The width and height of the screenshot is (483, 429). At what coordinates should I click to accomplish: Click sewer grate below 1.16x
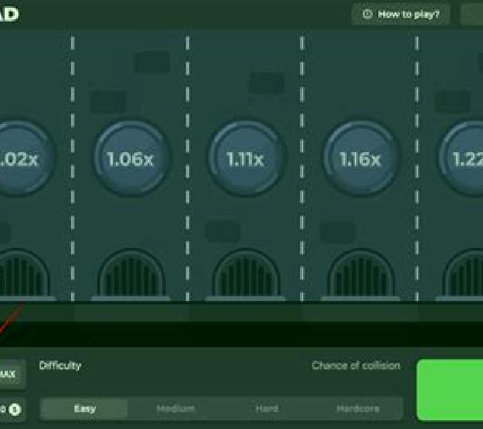[x=361, y=274]
